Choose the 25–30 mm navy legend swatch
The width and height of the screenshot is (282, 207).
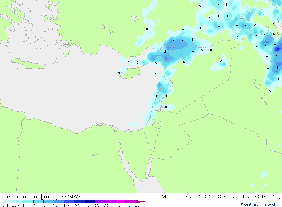(x=90, y=201)
